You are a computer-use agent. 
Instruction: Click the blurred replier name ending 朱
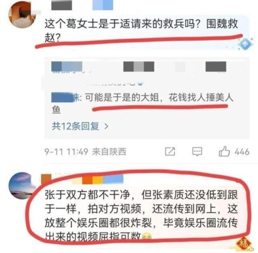tap(65, 97)
